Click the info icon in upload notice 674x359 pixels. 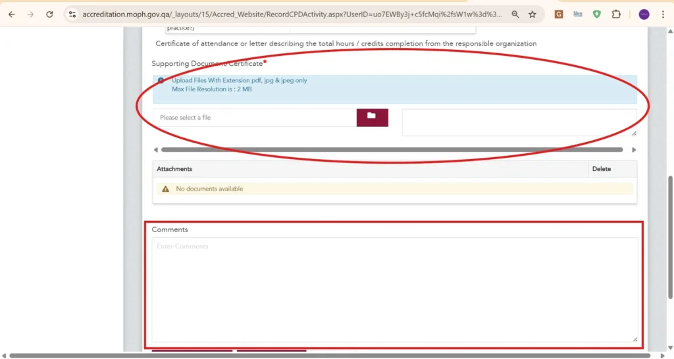pos(161,80)
